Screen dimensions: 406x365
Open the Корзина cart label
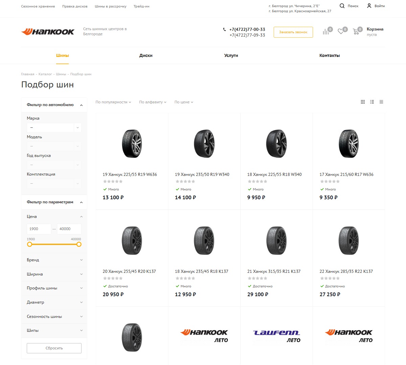[x=375, y=29]
